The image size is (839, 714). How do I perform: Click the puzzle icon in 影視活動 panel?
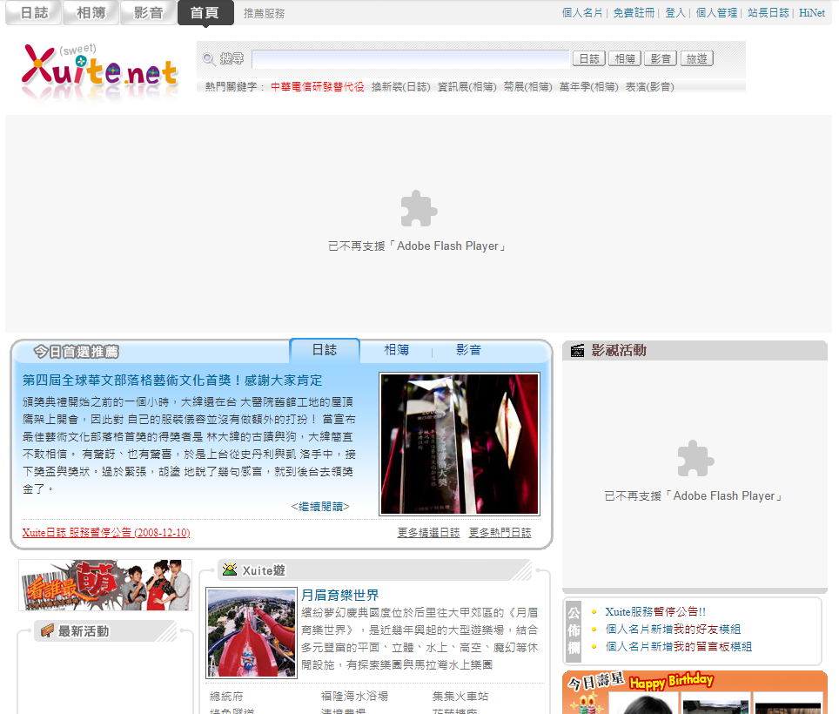coord(695,459)
